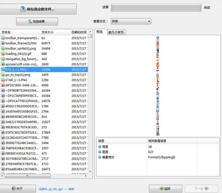Open the 查看方式 dropdown showing 列举
Viewport: 222px width, 193px height.
[x=131, y=21]
